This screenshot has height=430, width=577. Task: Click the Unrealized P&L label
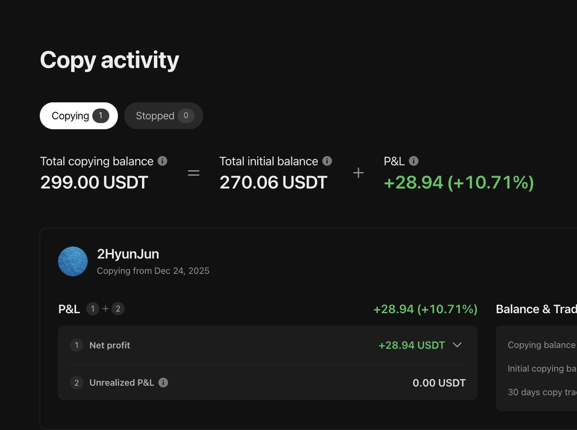pyautogui.click(x=122, y=383)
